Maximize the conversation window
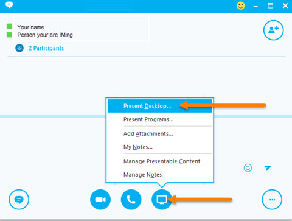Screen dimensions: 292x221 pos(270,5)
